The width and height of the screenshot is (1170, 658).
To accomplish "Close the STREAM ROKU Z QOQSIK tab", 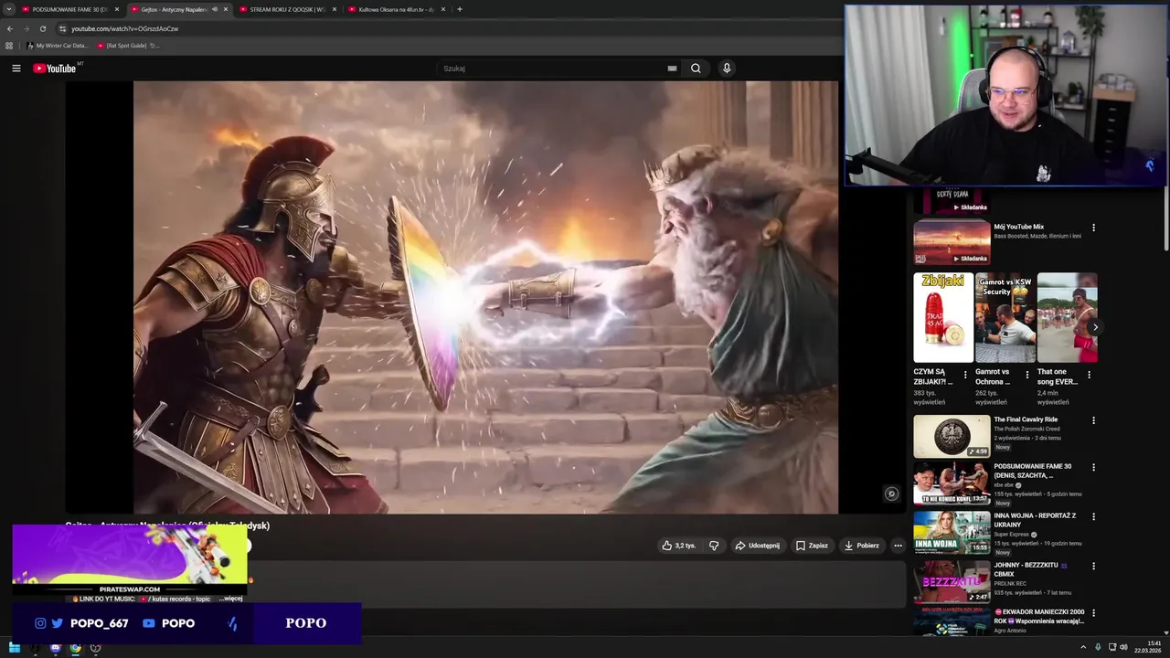I will [335, 9].
